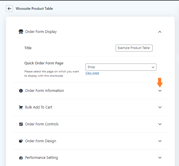The height and width of the screenshot is (166, 179).
Task: Click the back arrow button
Action: pyautogui.click(x=9, y=9)
